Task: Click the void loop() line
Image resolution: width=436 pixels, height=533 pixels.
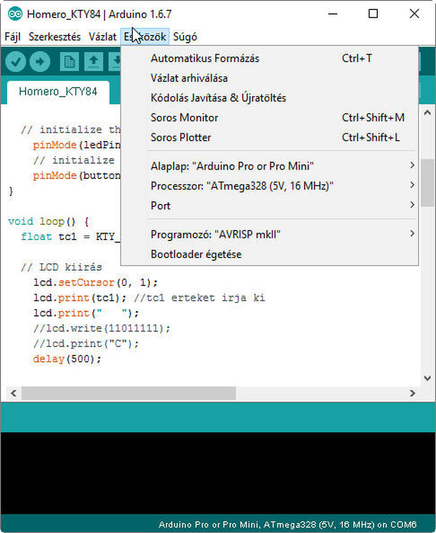Action: [x=48, y=222]
